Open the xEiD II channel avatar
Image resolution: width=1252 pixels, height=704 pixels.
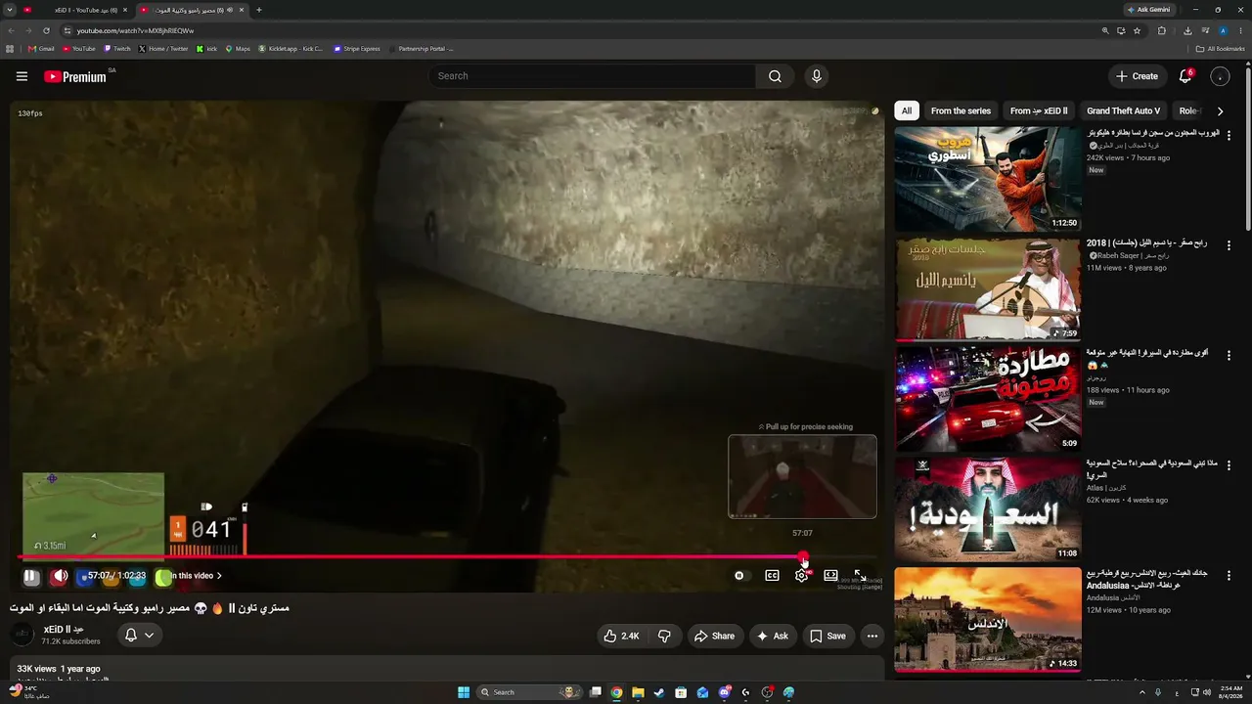22,636
